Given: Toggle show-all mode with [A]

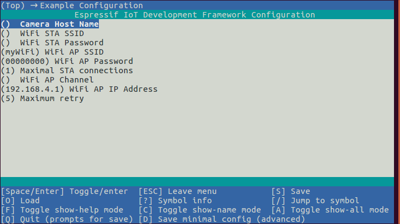Looking at the screenshot, I should pyautogui.click(x=330, y=210).
